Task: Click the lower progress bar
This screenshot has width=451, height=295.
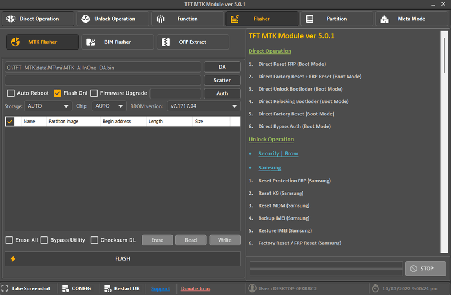Action: (x=326, y=272)
